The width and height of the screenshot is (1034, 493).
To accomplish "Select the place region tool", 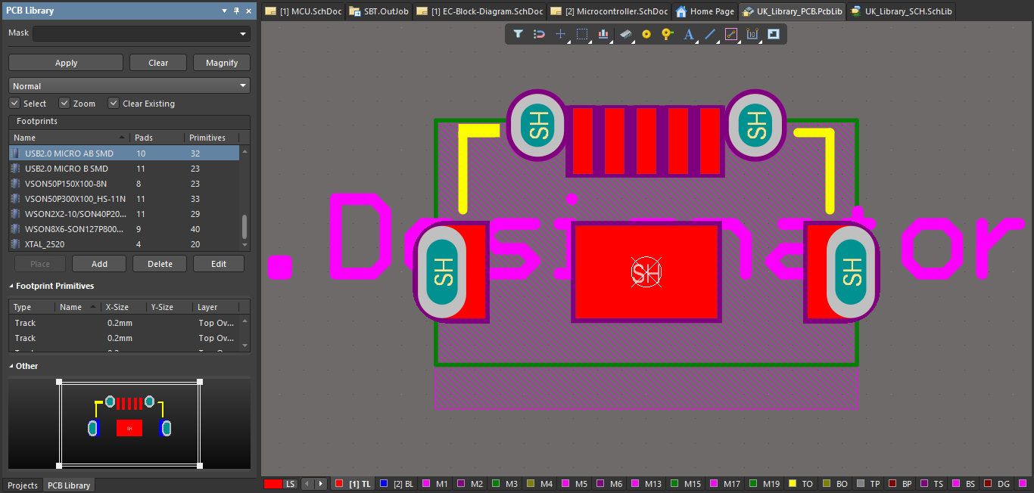I will (774, 34).
